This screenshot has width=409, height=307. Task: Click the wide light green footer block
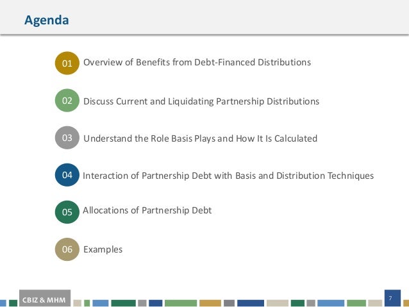pyautogui.click(x=181, y=303)
